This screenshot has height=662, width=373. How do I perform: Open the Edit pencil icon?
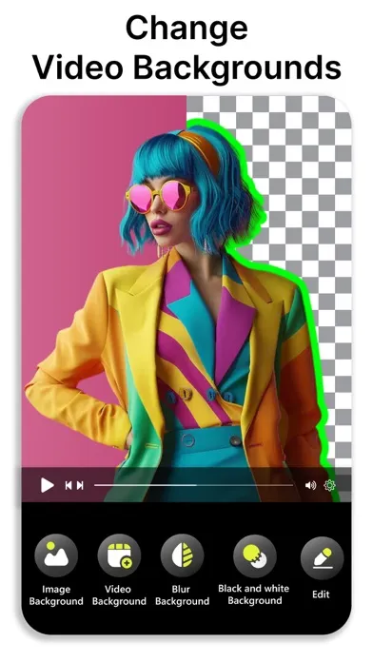(x=322, y=557)
